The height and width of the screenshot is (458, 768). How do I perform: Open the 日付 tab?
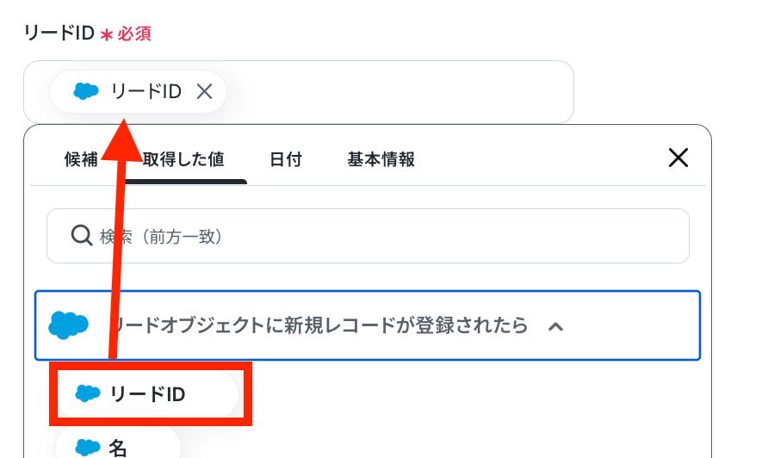click(286, 159)
